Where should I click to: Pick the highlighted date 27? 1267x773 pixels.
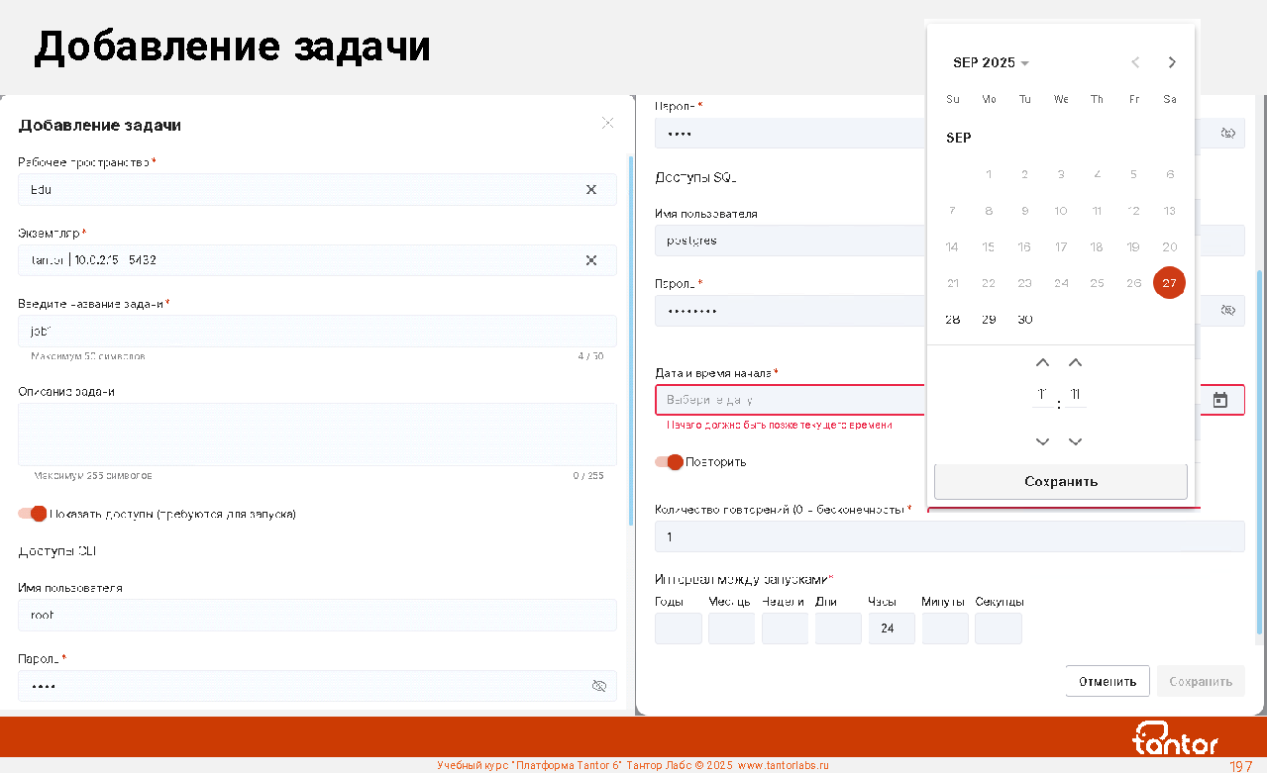point(1169,283)
